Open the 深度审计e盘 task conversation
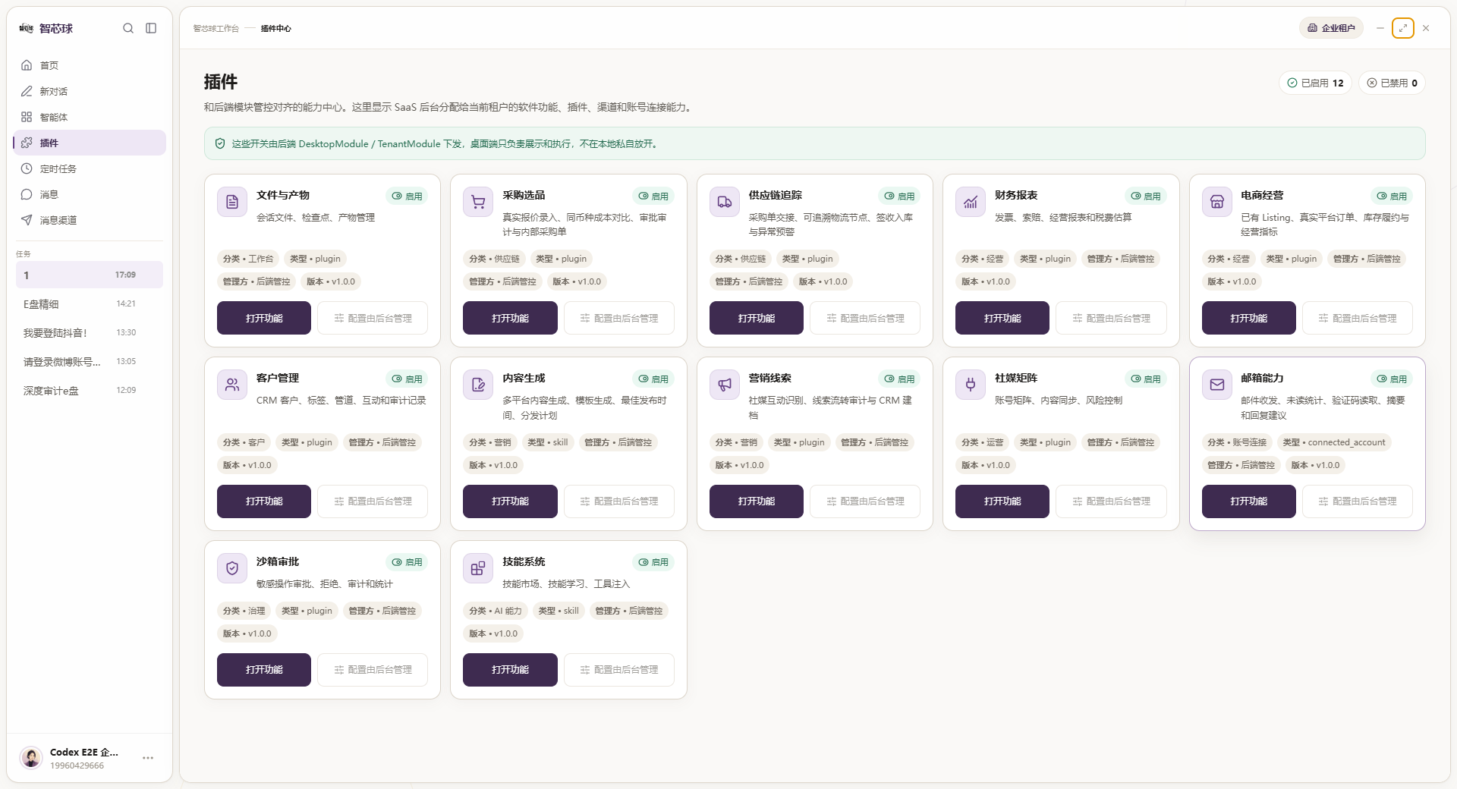The image size is (1457, 789). (90, 391)
